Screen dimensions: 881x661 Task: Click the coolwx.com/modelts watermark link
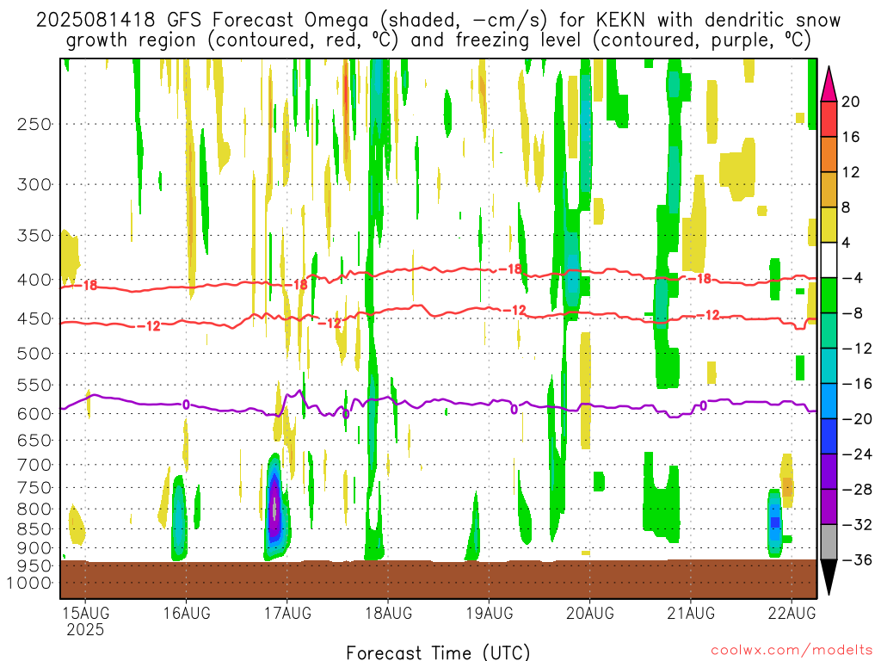pos(792,651)
